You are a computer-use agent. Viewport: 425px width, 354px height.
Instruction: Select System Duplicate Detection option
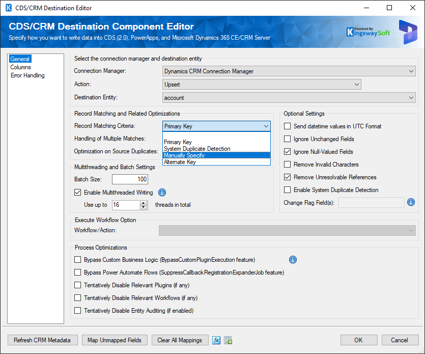(x=216, y=149)
